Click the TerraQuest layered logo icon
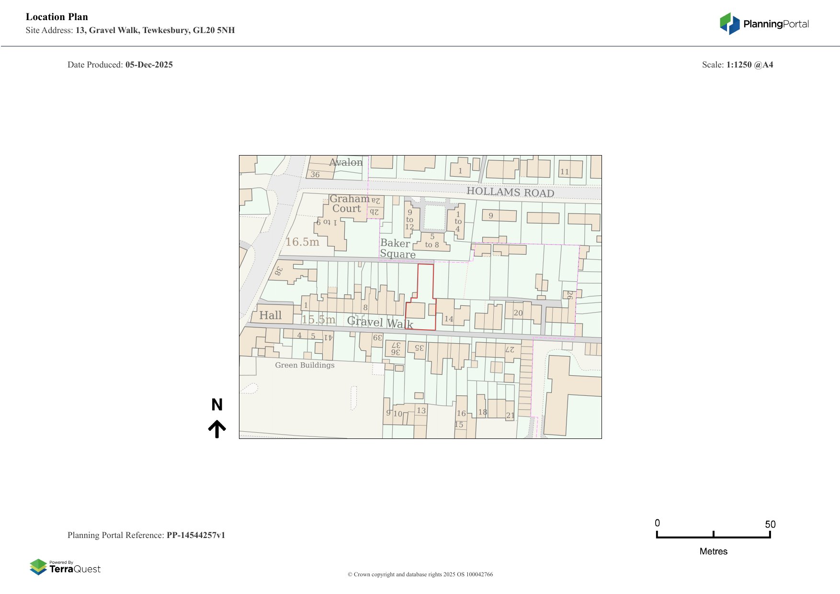This screenshot has width=840, height=594. pos(38,567)
